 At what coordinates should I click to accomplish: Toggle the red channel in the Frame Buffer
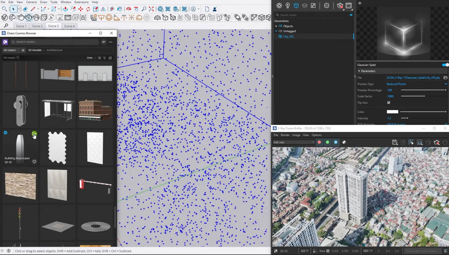319,142
